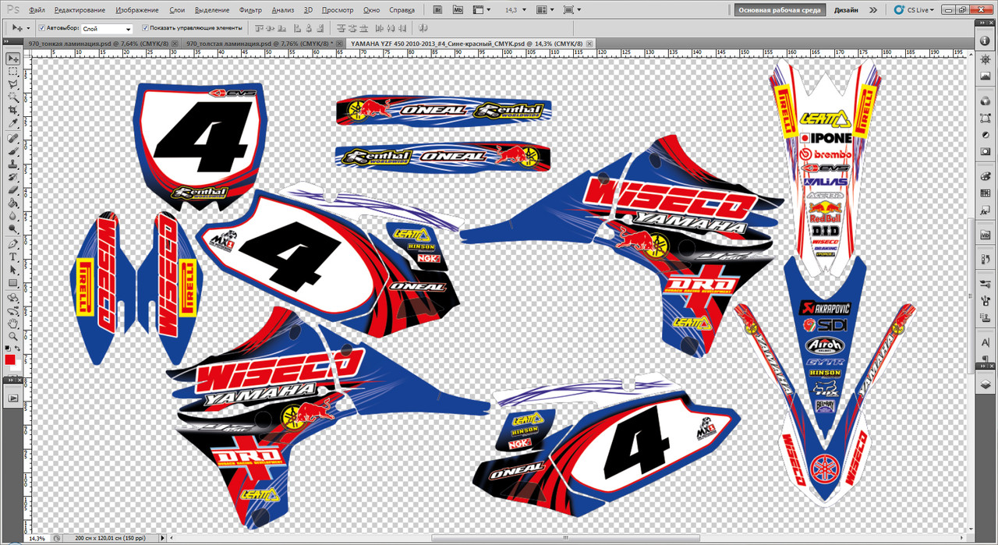
Task: Select the Path Selection tool
Action: (x=13, y=269)
